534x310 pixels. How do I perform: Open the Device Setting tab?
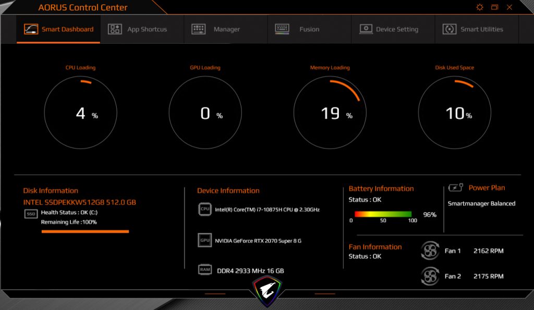pos(393,29)
